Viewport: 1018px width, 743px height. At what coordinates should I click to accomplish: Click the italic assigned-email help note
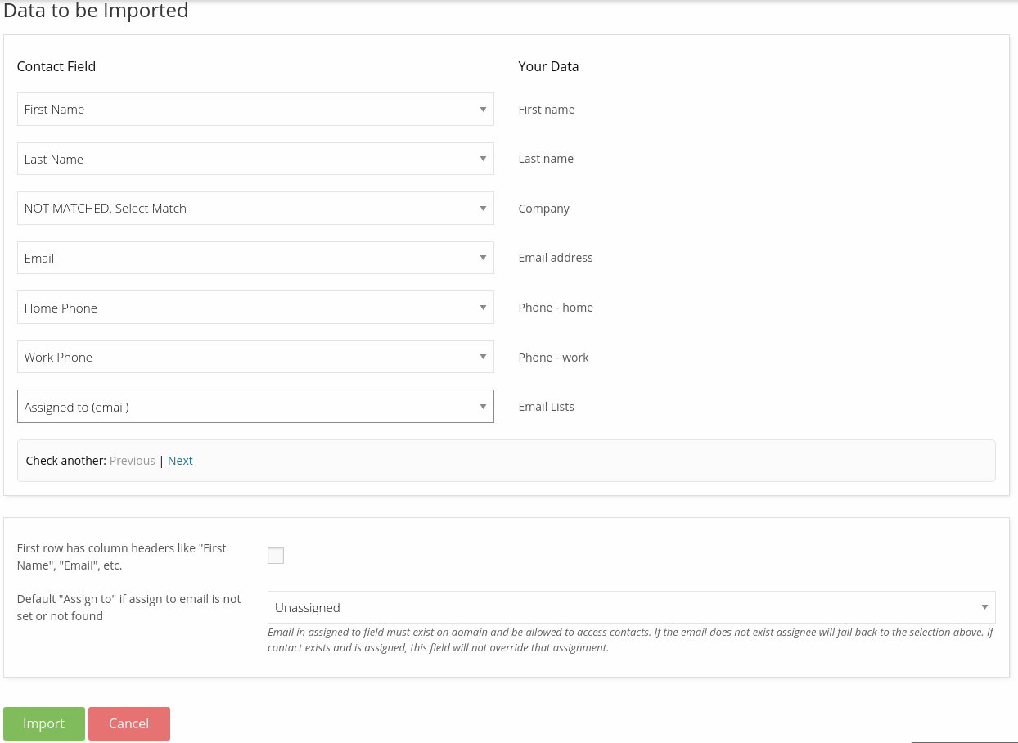pyautogui.click(x=630, y=640)
